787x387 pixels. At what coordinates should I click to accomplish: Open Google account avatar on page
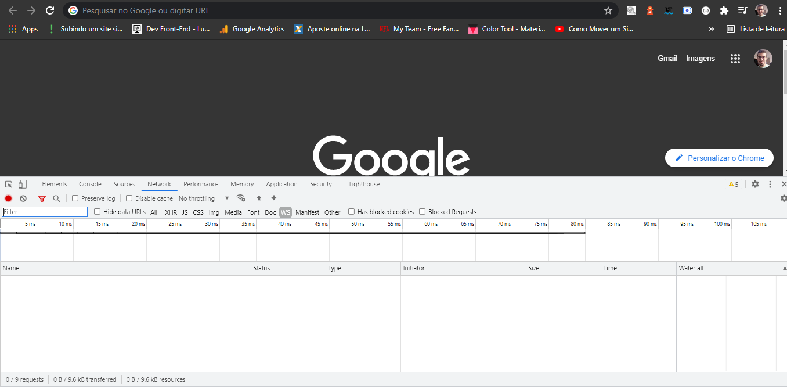pyautogui.click(x=763, y=58)
